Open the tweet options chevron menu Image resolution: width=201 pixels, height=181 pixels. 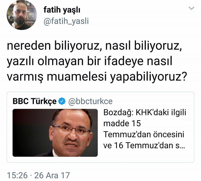[191, 8]
